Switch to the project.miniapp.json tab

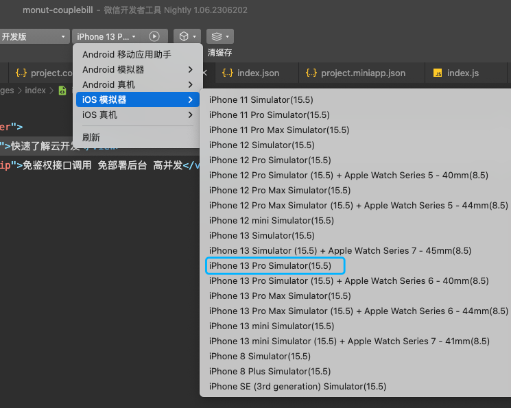coord(362,73)
